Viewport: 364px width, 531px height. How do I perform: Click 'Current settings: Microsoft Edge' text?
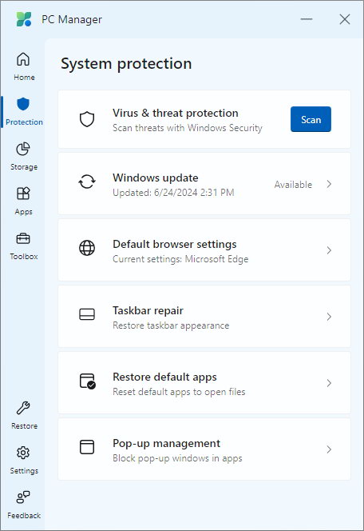point(180,259)
